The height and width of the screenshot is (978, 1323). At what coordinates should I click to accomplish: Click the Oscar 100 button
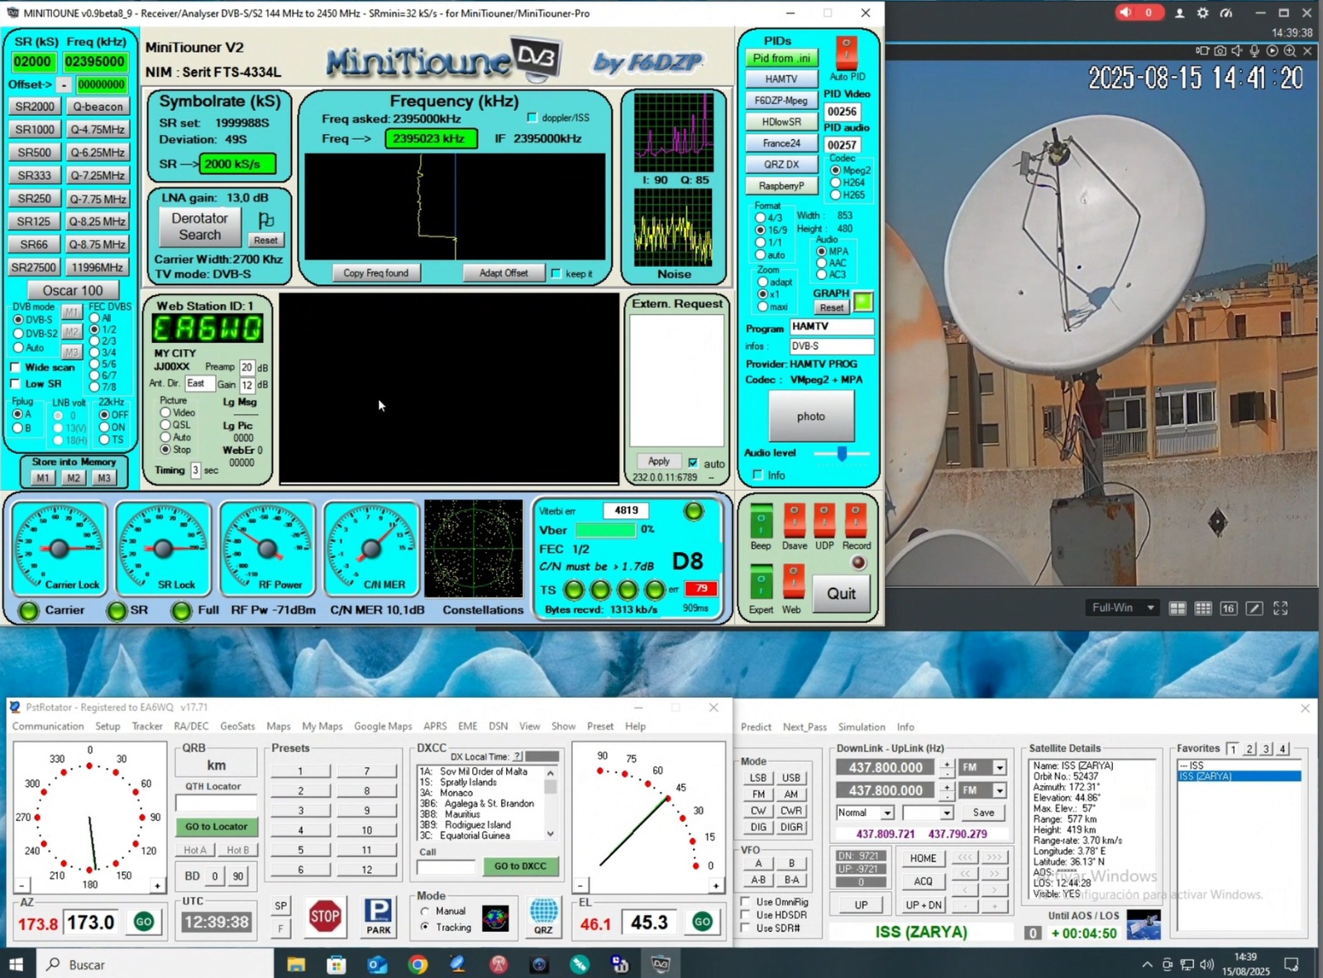tap(73, 290)
